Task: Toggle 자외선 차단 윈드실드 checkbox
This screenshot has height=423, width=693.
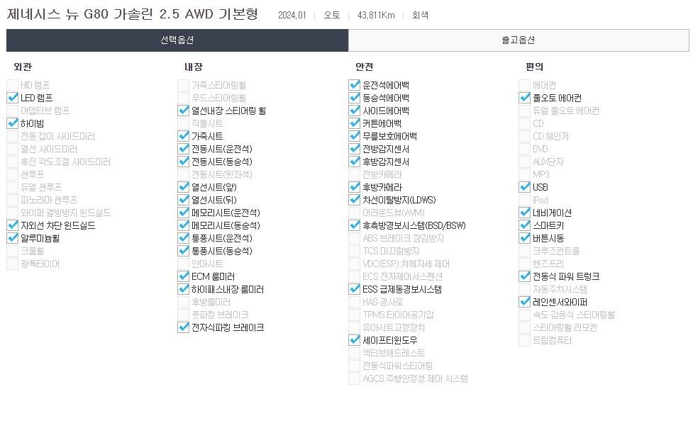Action: click(12, 225)
